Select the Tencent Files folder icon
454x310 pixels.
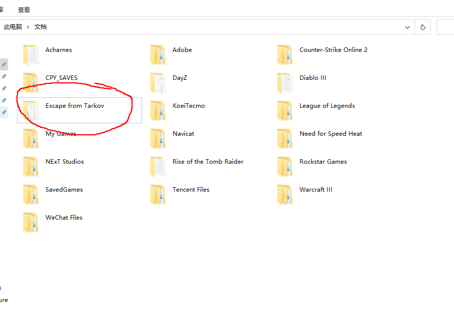click(x=158, y=195)
